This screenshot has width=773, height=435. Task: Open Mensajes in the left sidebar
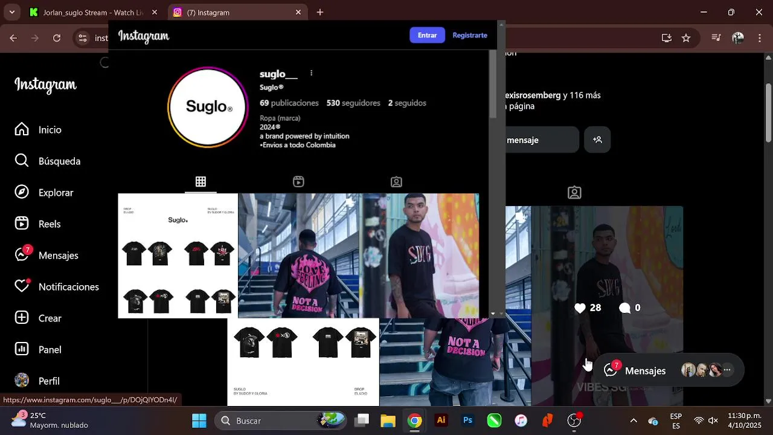point(47,256)
